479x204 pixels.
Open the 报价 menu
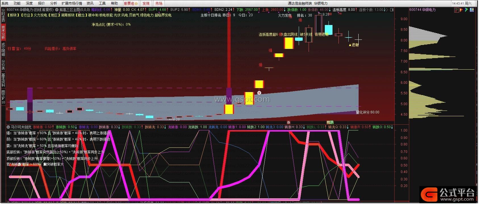pyautogui.click(x=41, y=3)
